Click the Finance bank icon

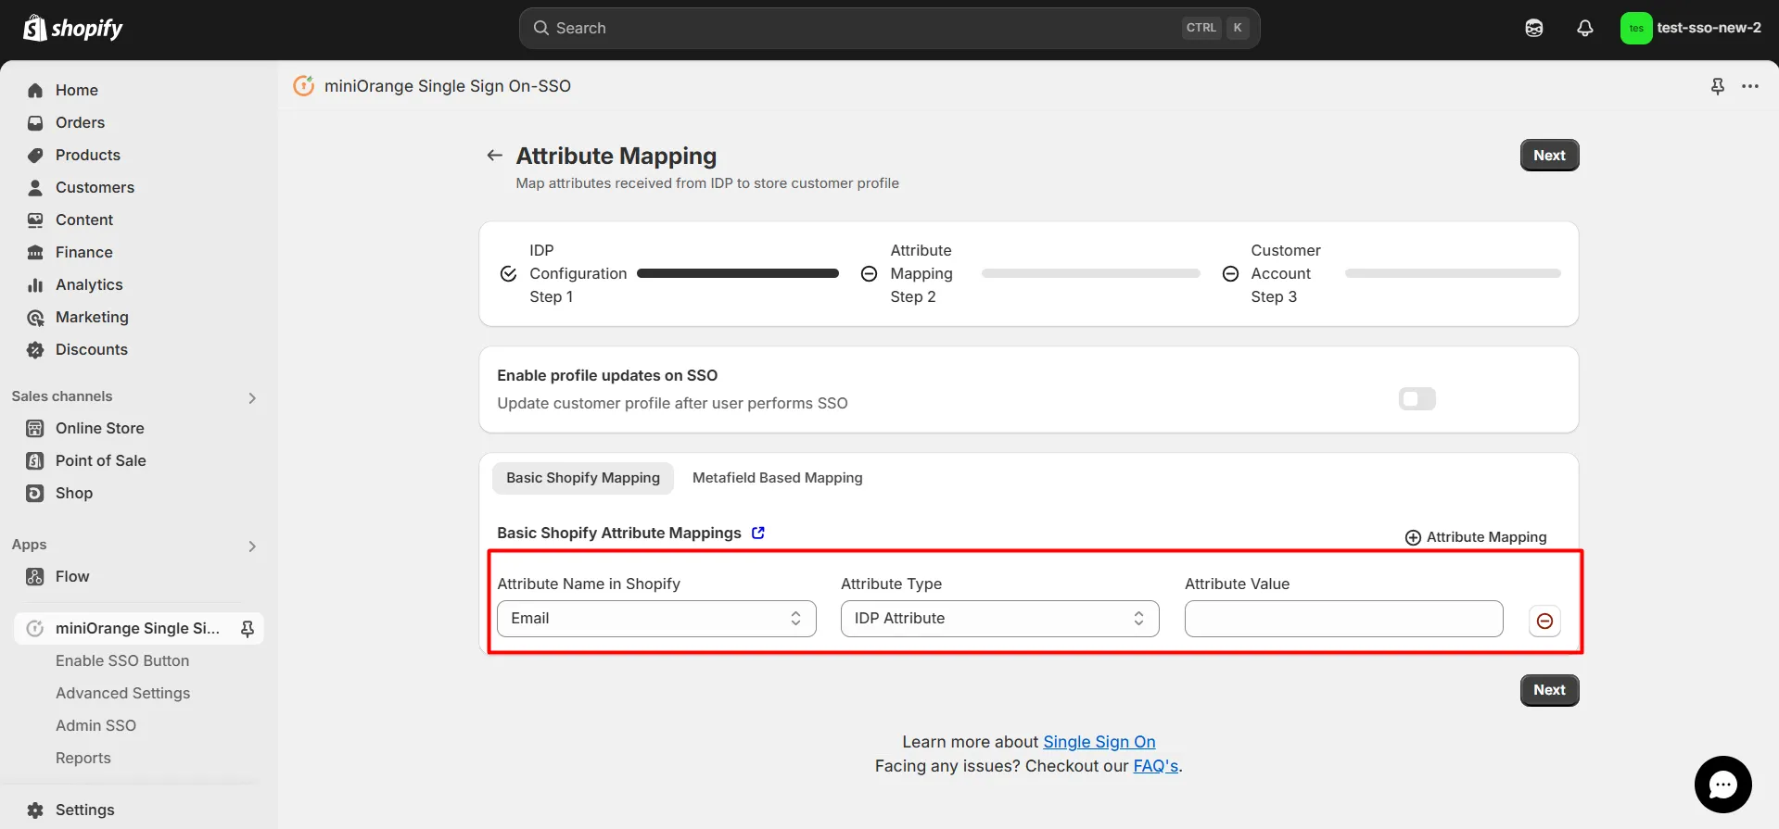click(35, 252)
